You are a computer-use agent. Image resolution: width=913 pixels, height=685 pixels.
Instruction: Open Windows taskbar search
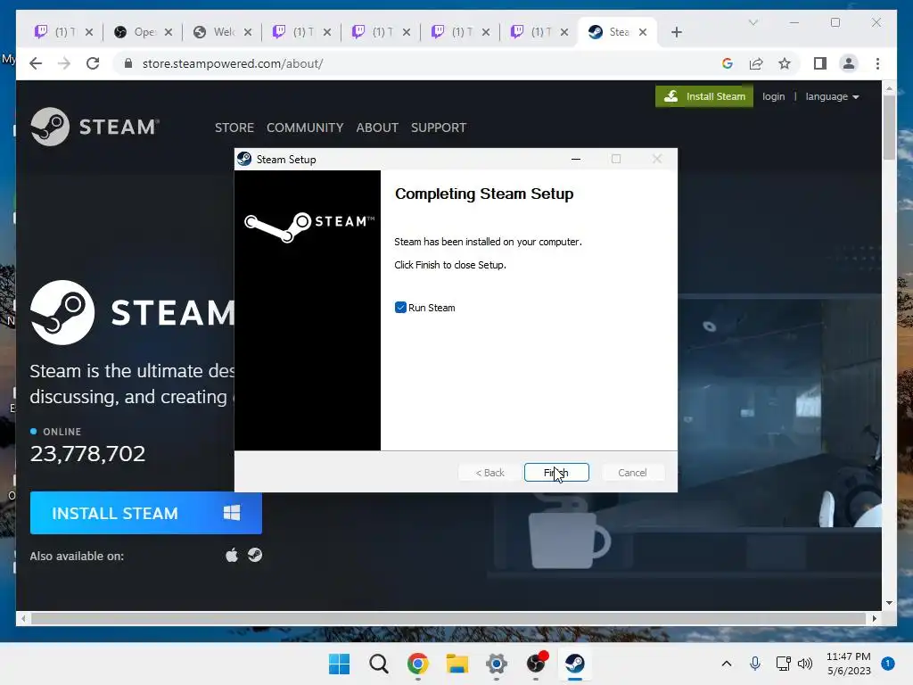click(x=378, y=664)
